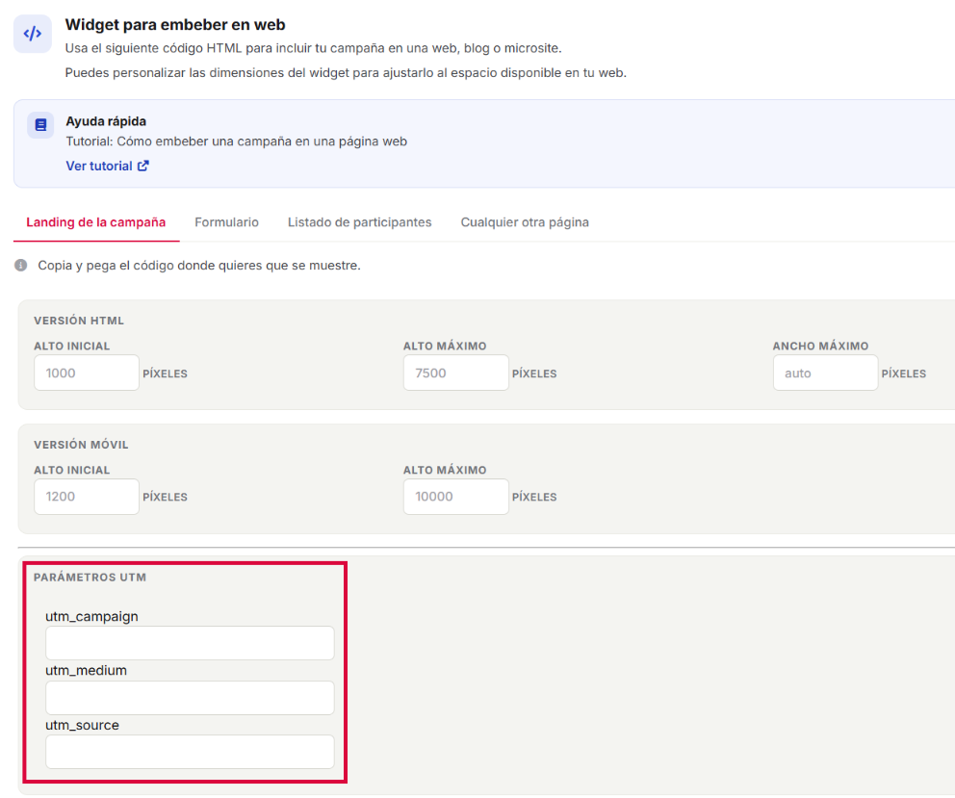955x798 pixels.
Task: Open the external link icon next to Ver tutorial
Action: coord(143,166)
